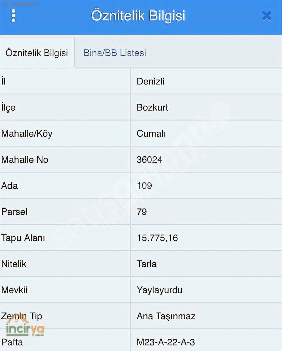The width and height of the screenshot is (282, 351).
Task: Click the Ana Taşınmaz value
Action: [166, 316]
